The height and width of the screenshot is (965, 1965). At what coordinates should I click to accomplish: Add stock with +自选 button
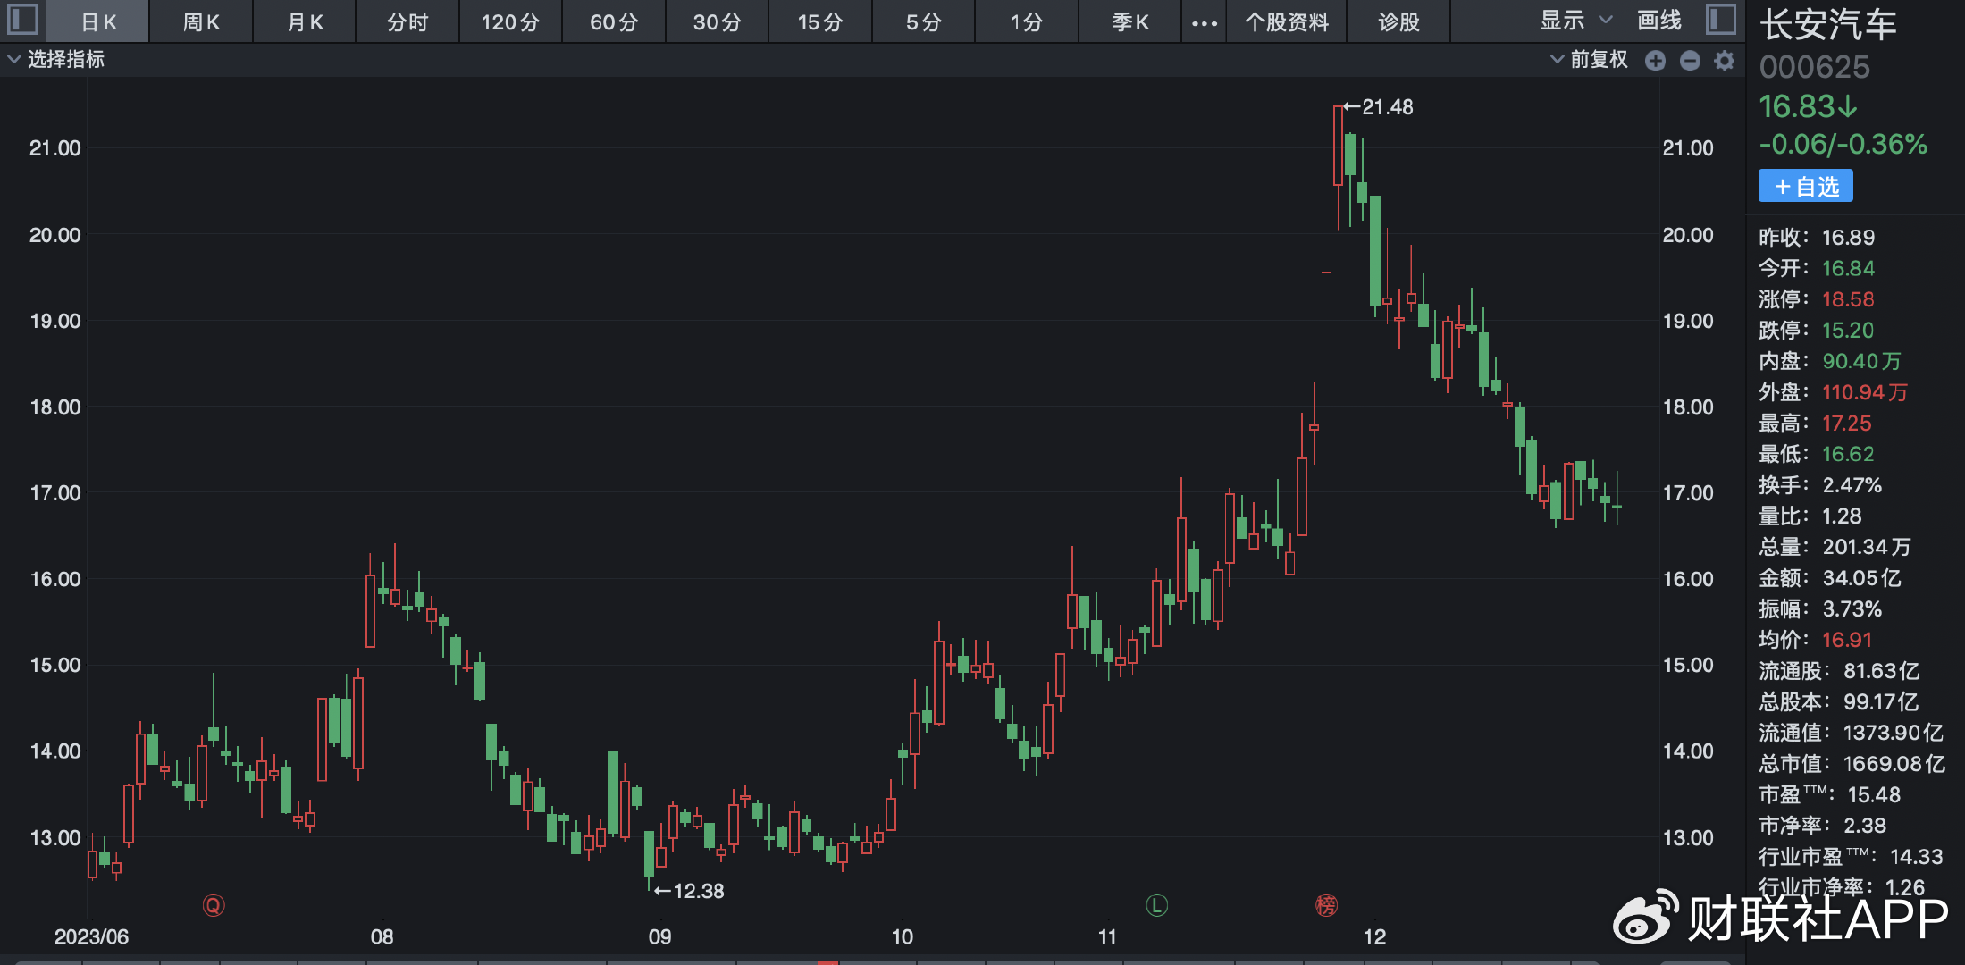(1805, 186)
